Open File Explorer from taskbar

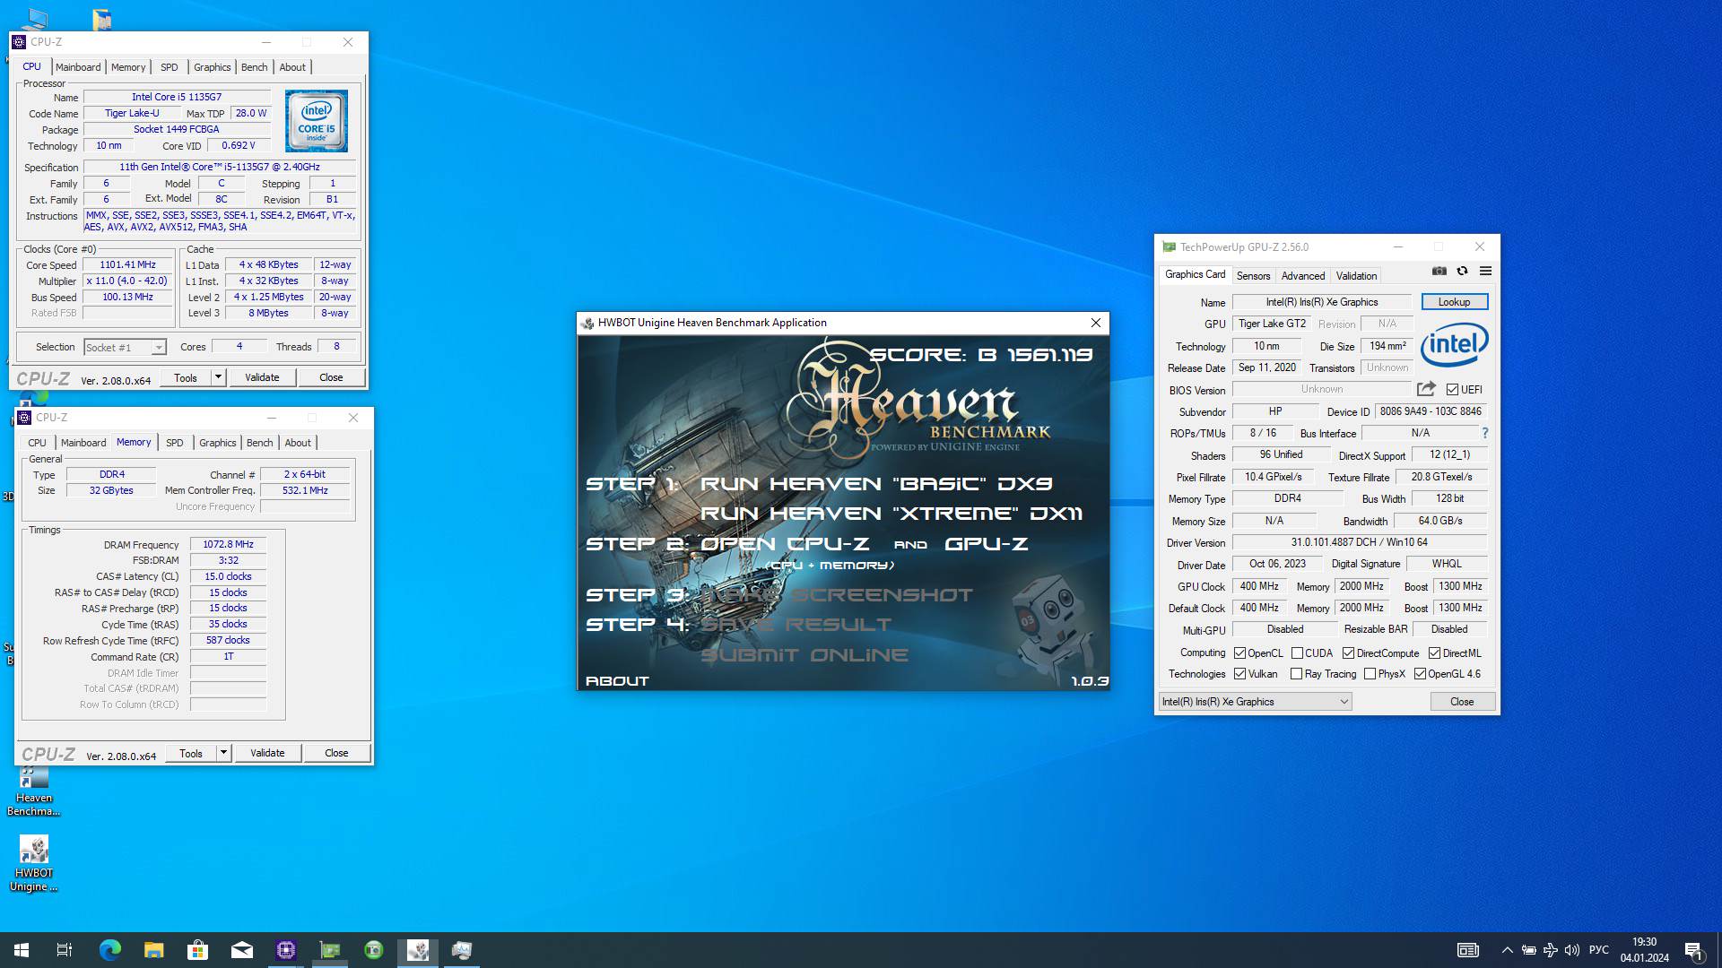153,950
